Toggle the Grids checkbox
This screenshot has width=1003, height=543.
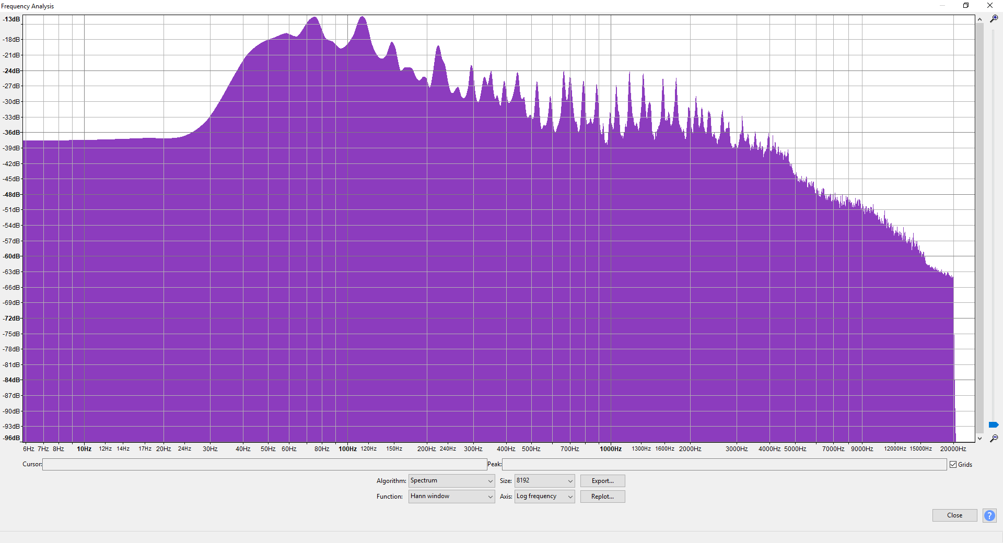pyautogui.click(x=953, y=464)
